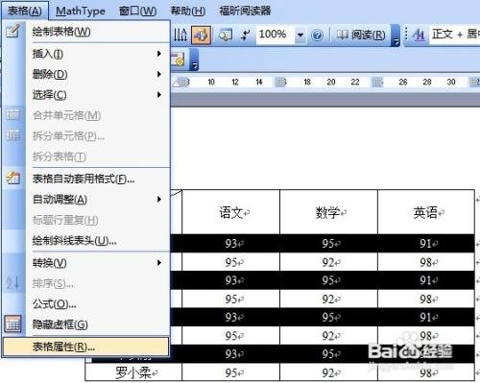Click the gear-window icon on second toolbar row
480x383 pixels.
(178, 59)
